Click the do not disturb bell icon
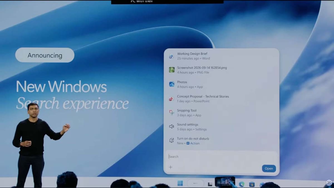Image resolution: width=334 pixels, height=188 pixels. pyautogui.click(x=171, y=141)
